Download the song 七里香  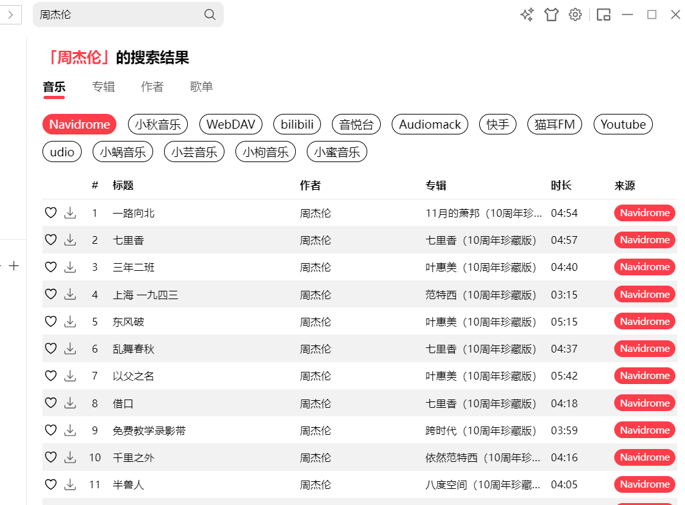pyautogui.click(x=70, y=240)
